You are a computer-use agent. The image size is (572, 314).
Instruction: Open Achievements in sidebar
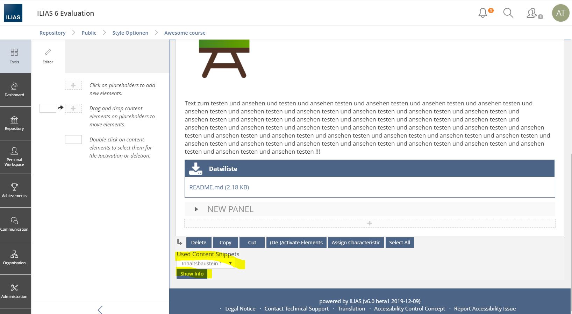click(x=14, y=190)
